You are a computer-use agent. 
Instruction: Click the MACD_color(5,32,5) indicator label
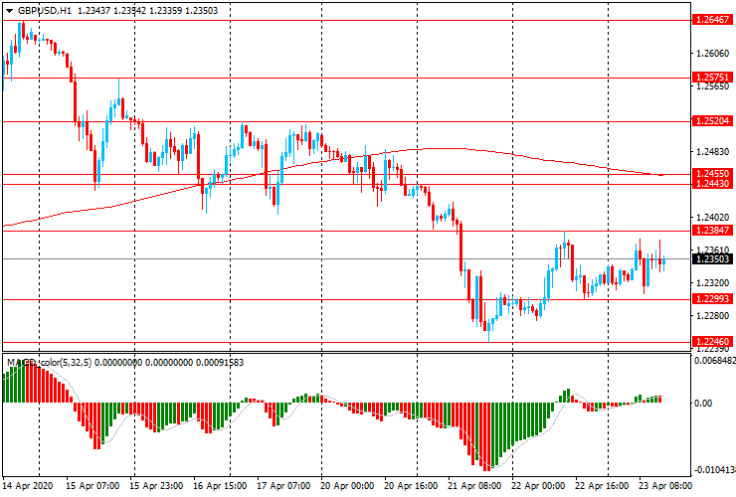tap(50, 362)
